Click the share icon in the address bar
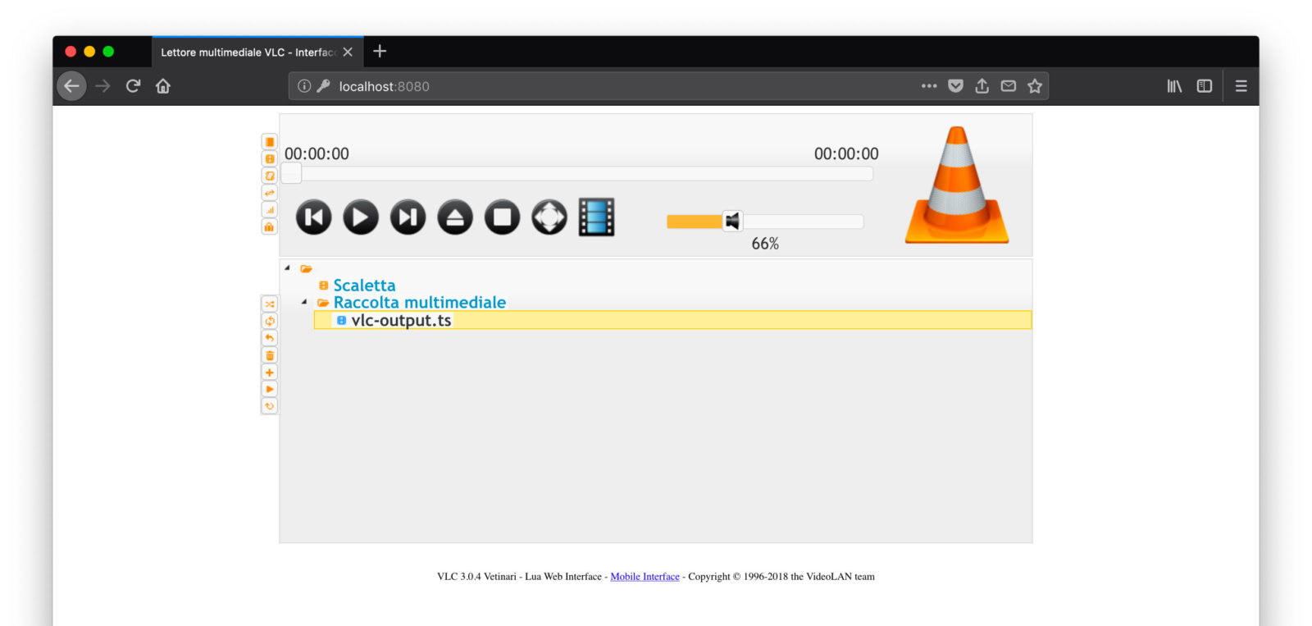This screenshot has height=626, width=1312. tap(982, 86)
